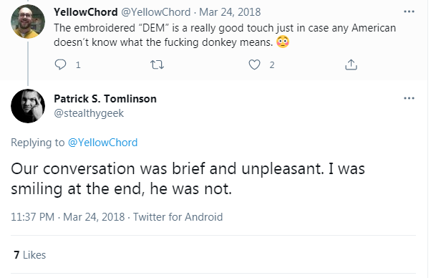Click the Patrick S. Tomlinson display name
Viewport: 431px width, 278px height.
[105, 99]
